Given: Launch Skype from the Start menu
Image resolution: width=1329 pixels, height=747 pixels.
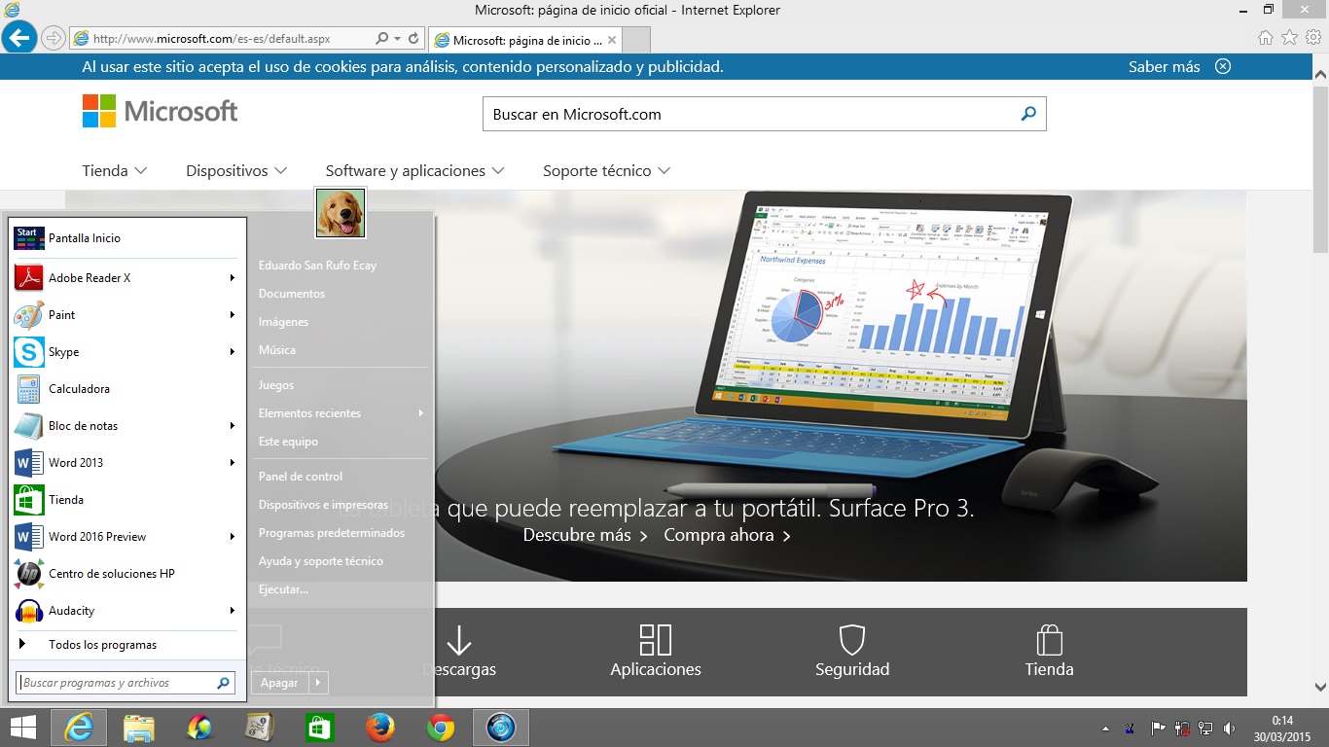Looking at the screenshot, I should (126, 352).
